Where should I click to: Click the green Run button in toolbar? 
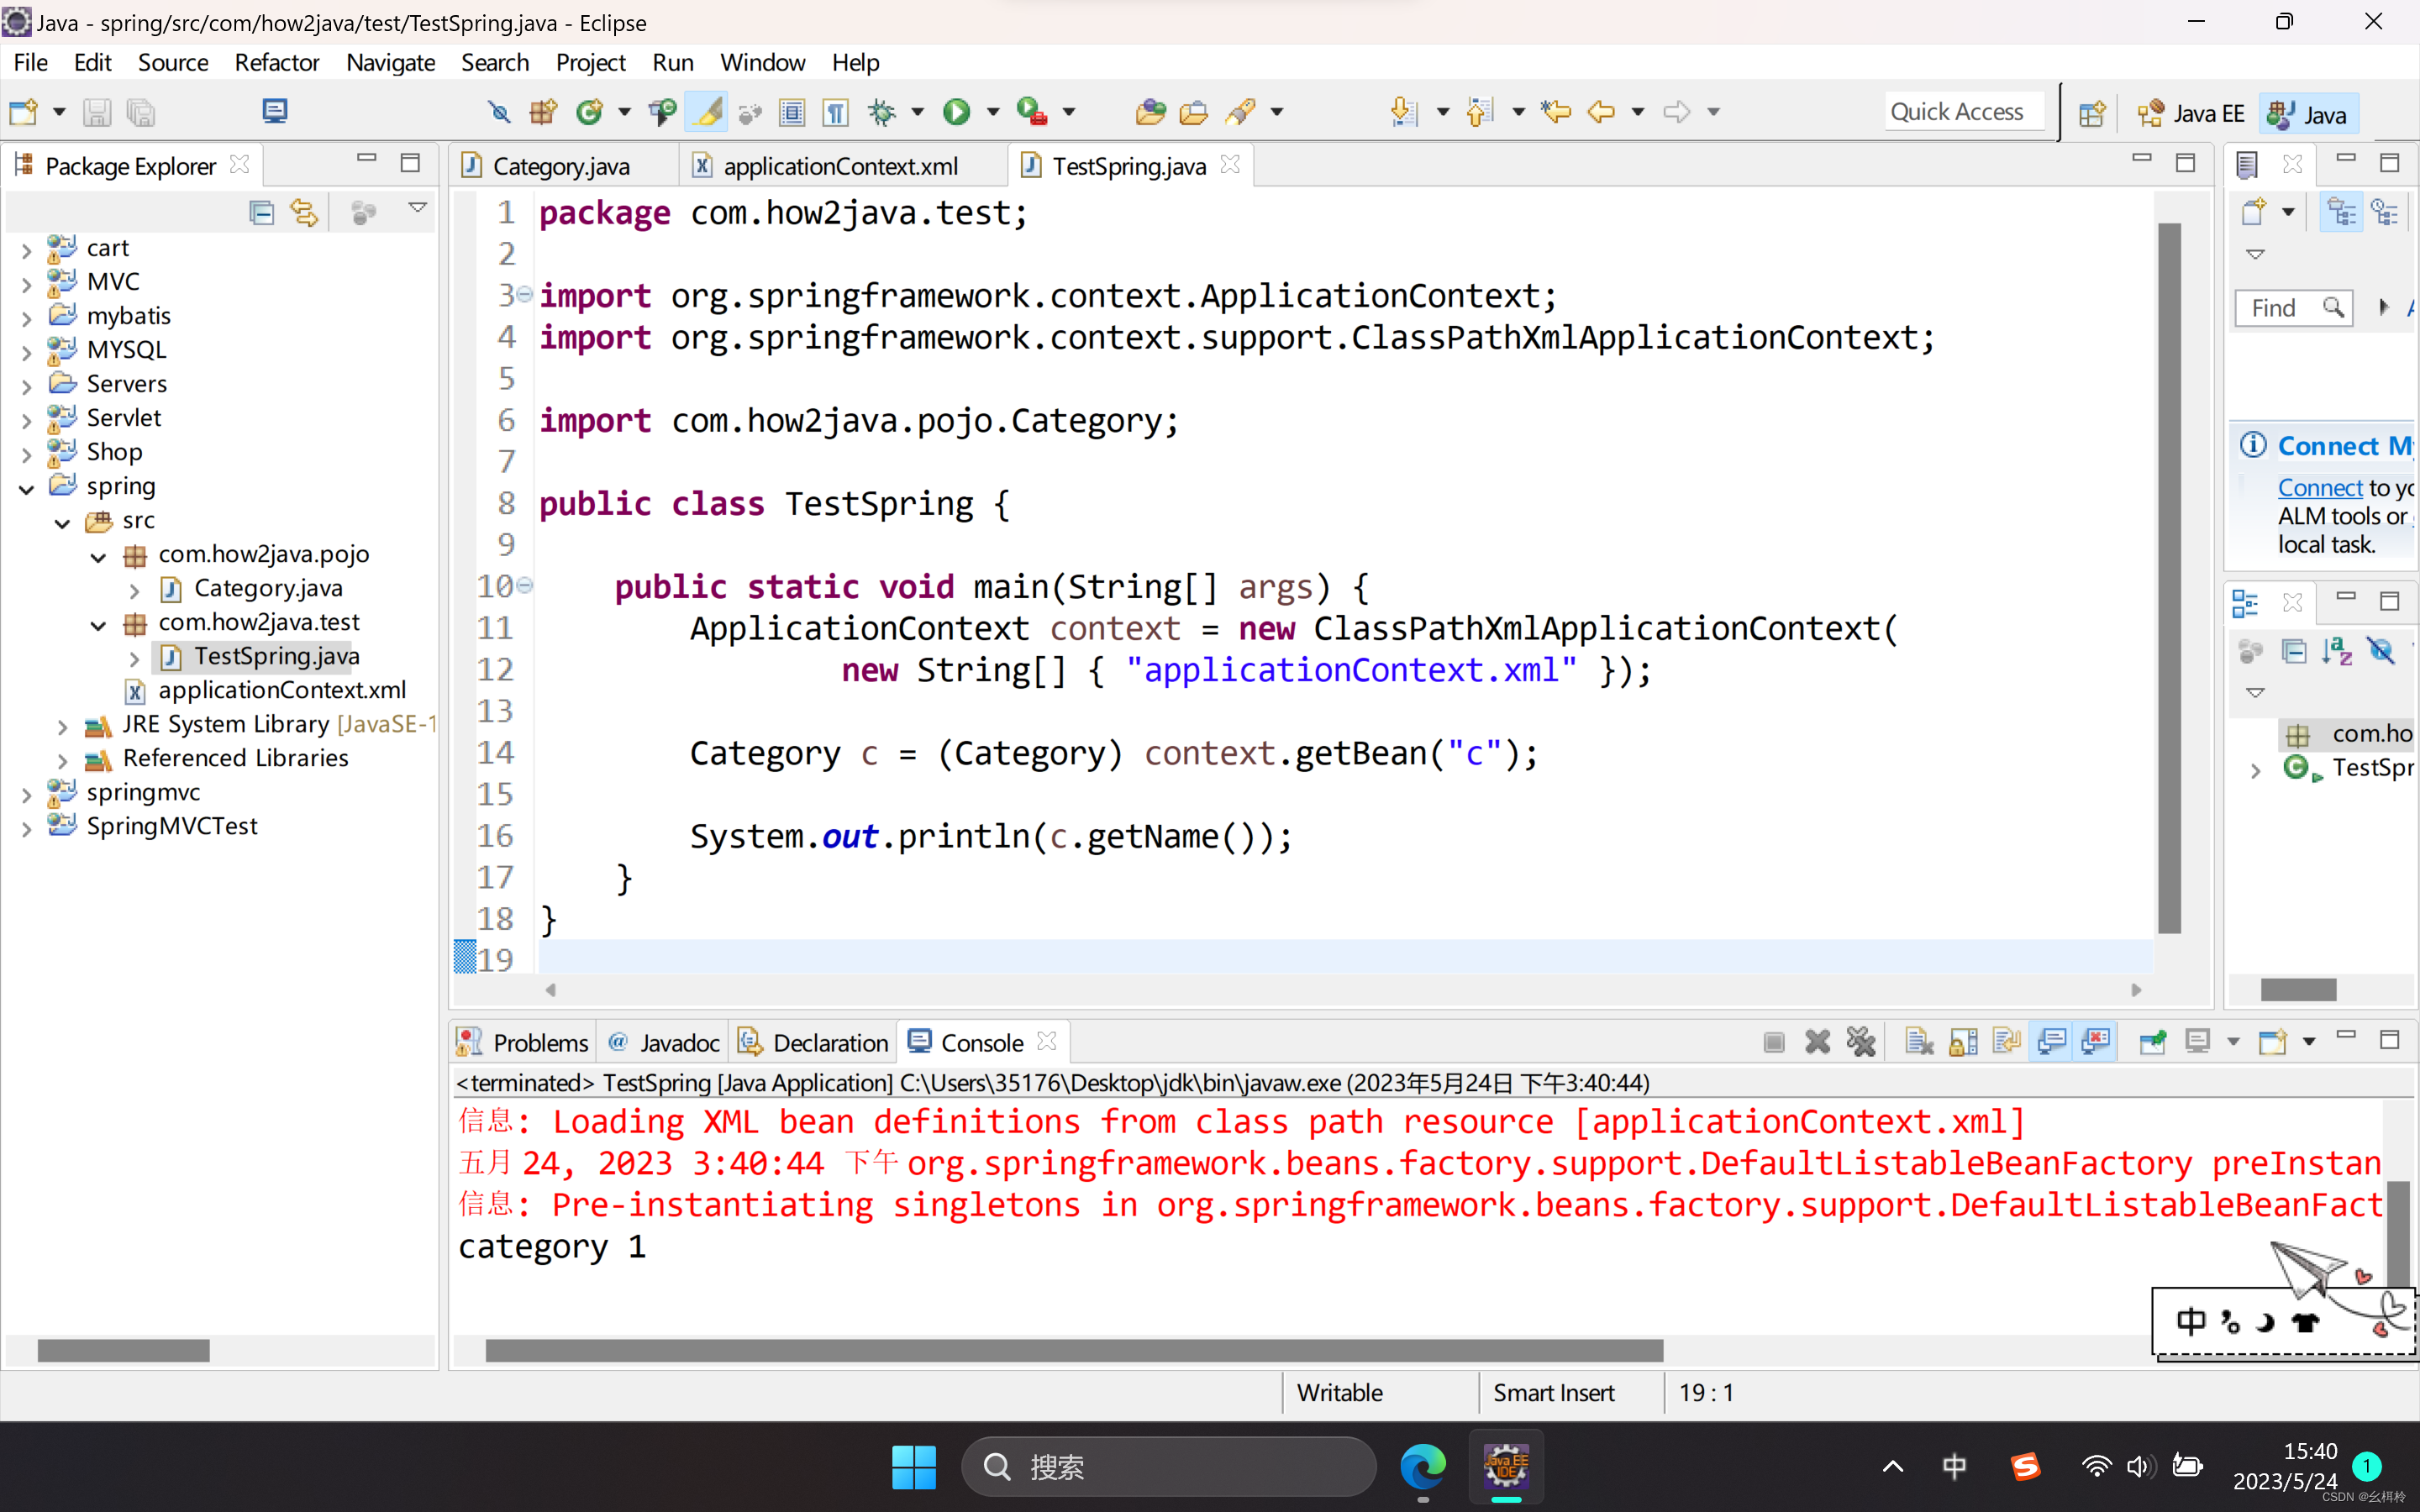[956, 112]
